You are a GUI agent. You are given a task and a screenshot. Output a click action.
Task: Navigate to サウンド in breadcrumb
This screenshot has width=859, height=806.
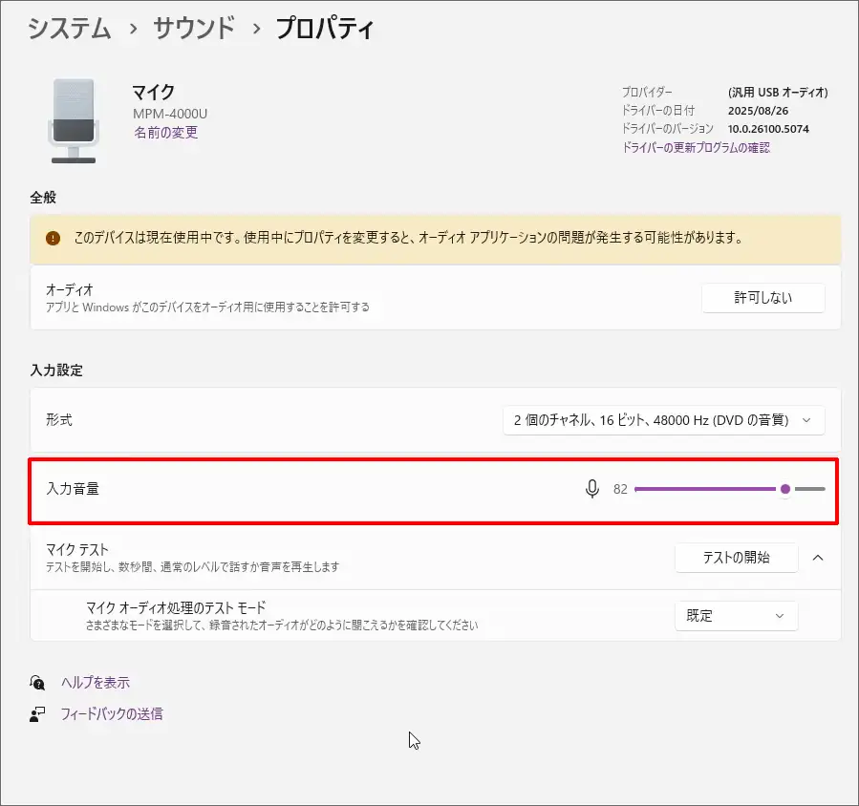point(194,29)
